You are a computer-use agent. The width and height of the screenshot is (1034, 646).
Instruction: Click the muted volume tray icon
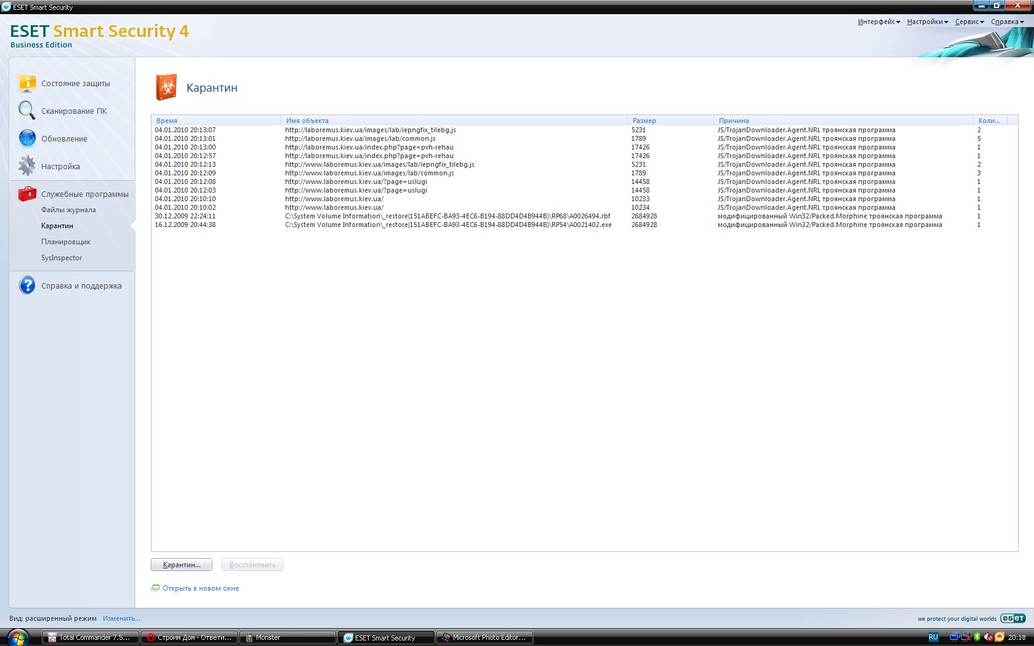pyautogui.click(x=988, y=637)
